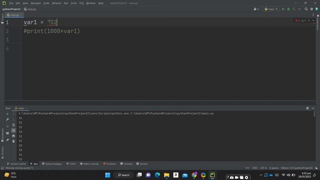
Task: Open the main run configuration dropdown
Action: 271,9
